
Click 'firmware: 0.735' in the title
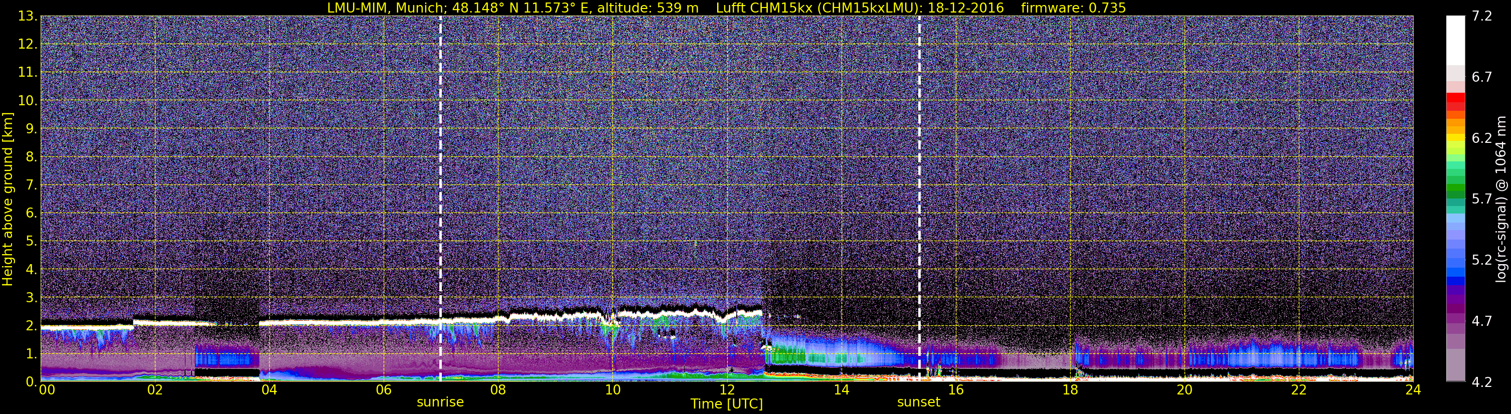[x=1073, y=8]
